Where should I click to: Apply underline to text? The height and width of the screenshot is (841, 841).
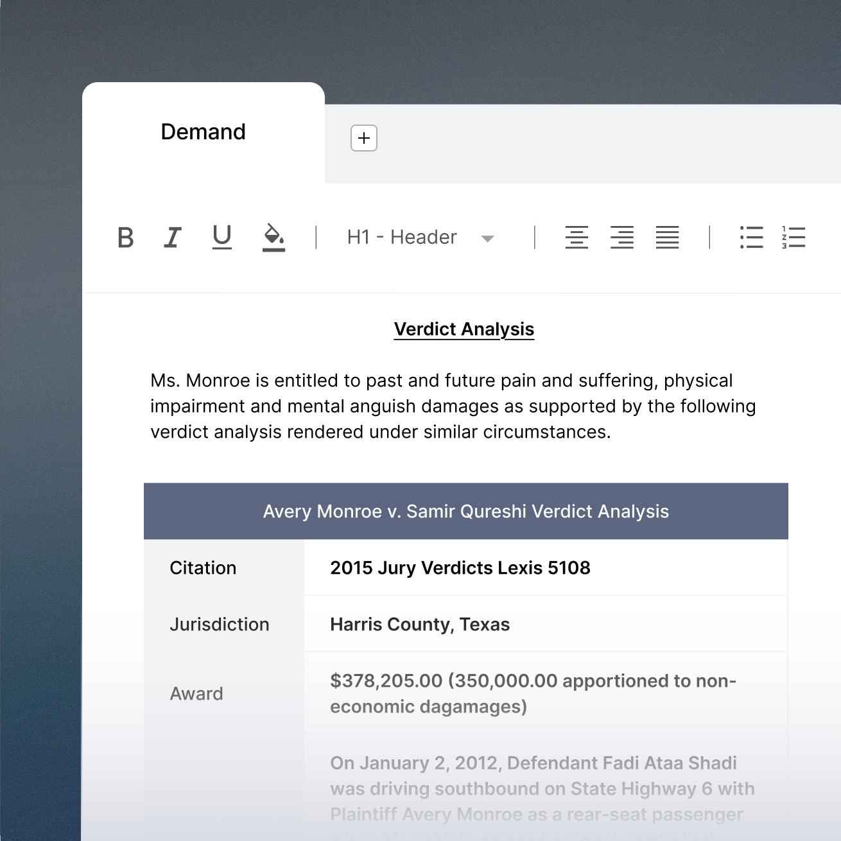221,237
